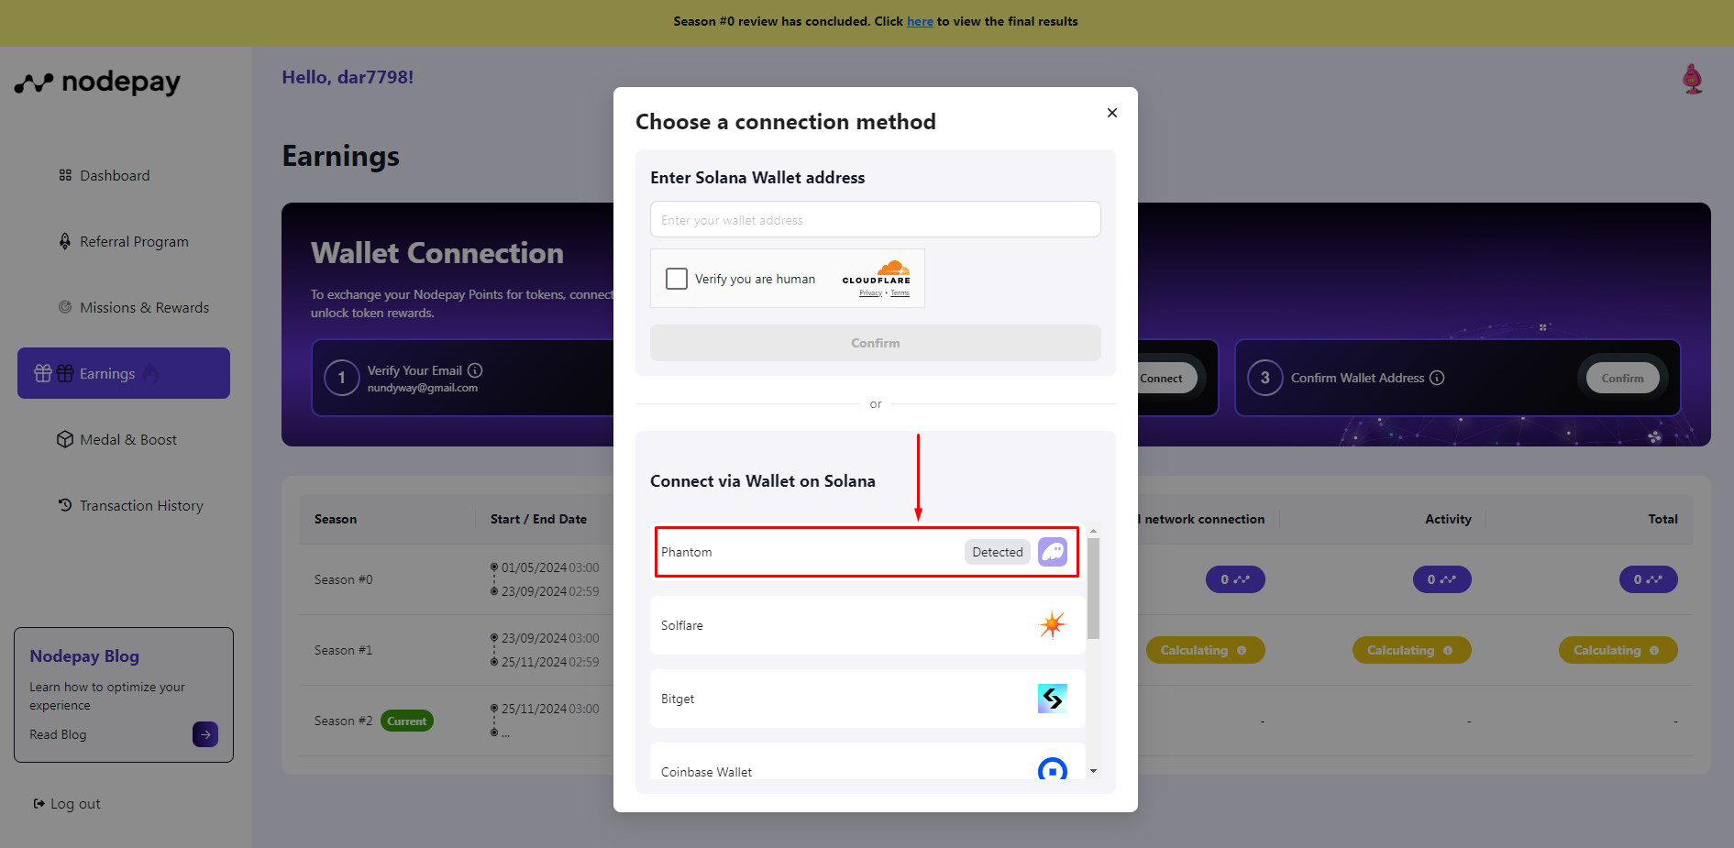Click the Current badge on Season #2
Image resolution: width=1734 pixels, height=848 pixels.
pos(406,721)
